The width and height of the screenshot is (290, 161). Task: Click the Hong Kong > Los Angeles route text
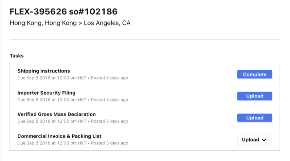[x=70, y=23]
